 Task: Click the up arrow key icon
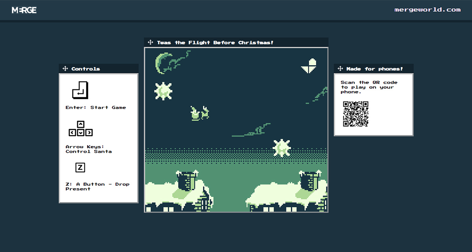[x=81, y=124]
